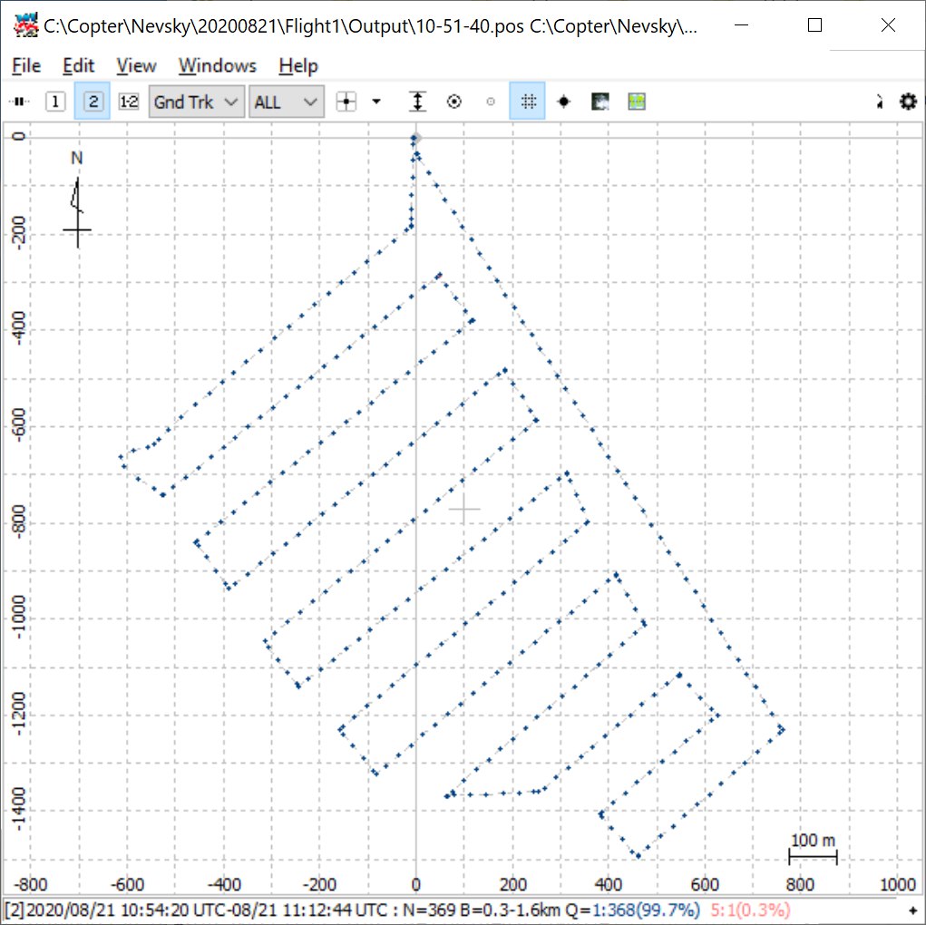Toggle solution 1 display button
The width and height of the screenshot is (926, 925).
click(x=55, y=102)
